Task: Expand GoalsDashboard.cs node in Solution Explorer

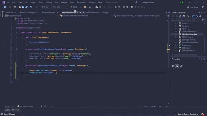Action: tap(176, 32)
